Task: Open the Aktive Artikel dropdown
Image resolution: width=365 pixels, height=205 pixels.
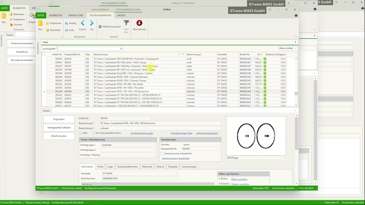Action: (295, 48)
